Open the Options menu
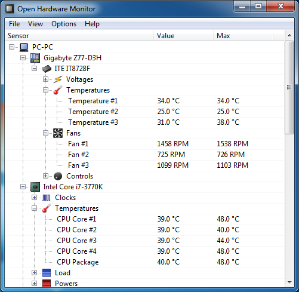 [64, 24]
